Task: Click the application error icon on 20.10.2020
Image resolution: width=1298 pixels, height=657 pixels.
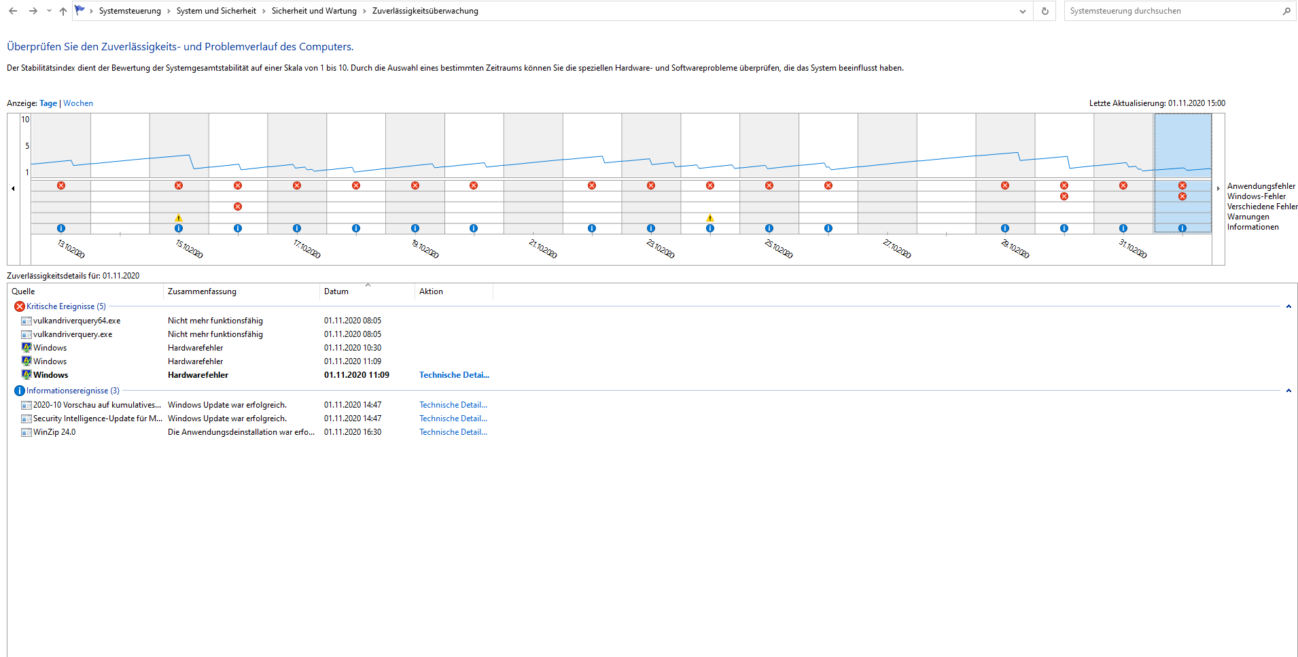Action: pyautogui.click(x=474, y=185)
